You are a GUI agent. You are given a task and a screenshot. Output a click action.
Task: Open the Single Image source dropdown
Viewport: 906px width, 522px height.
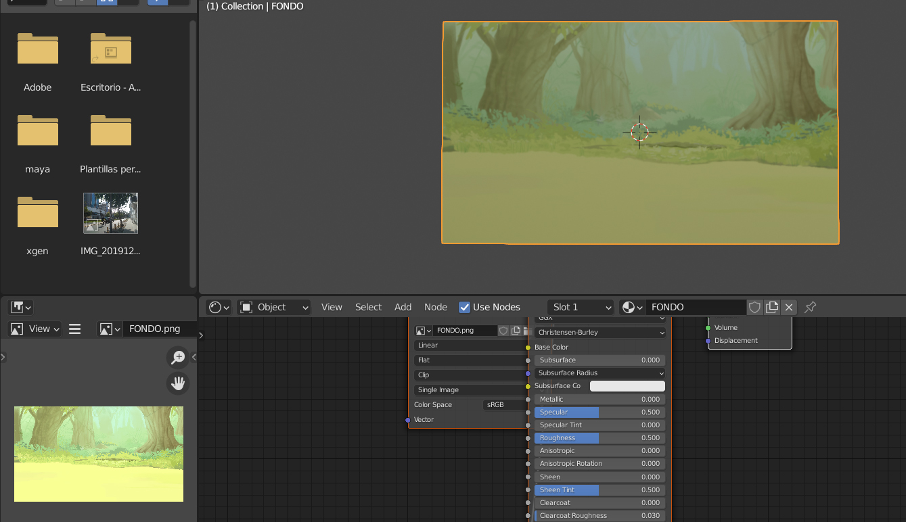[471, 390]
